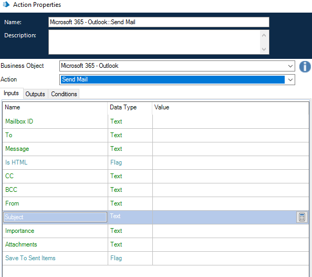
Task: Click the Name input field
Action: click(159, 22)
